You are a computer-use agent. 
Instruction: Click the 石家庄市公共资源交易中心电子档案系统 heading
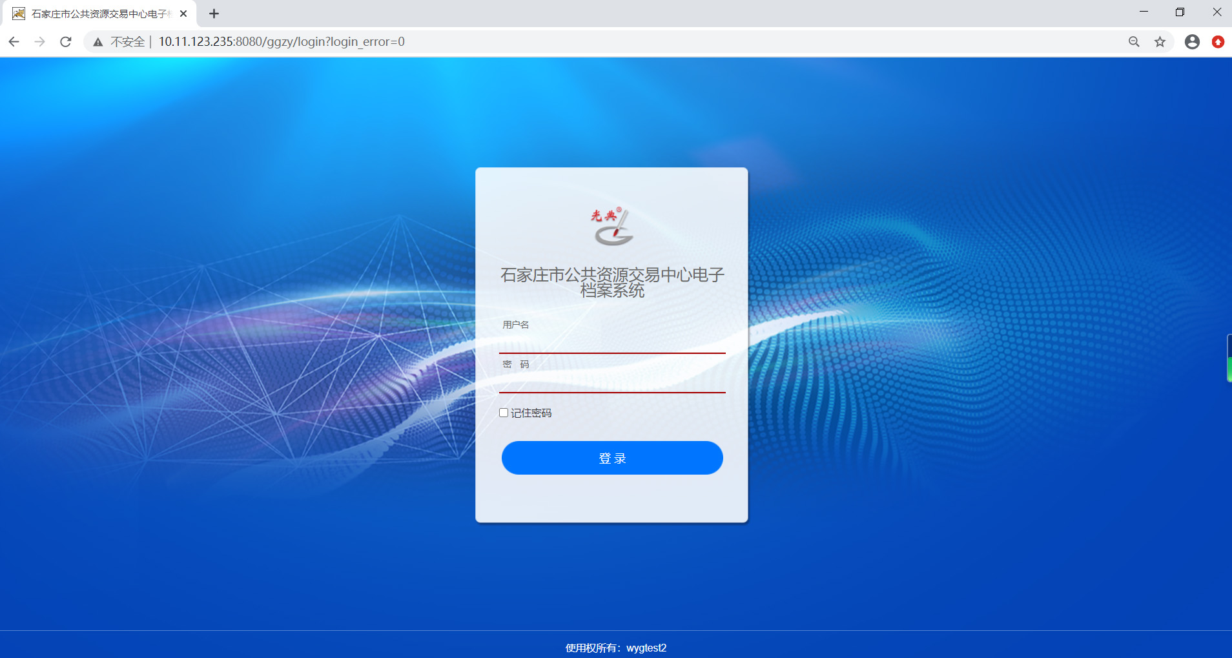click(x=612, y=283)
